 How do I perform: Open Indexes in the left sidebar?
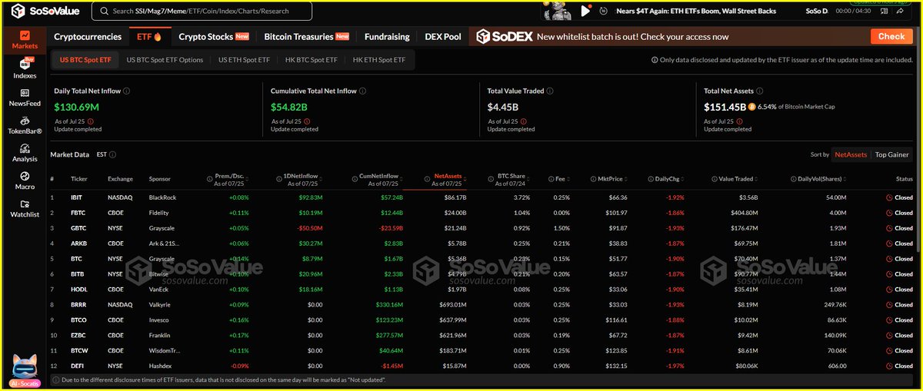25,68
